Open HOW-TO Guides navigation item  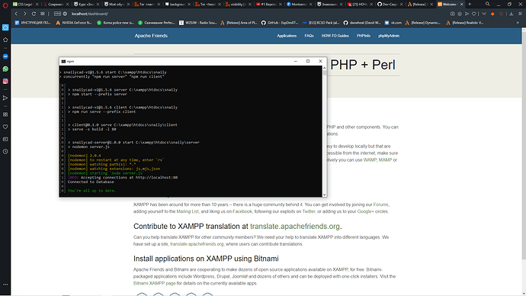coord(335,36)
